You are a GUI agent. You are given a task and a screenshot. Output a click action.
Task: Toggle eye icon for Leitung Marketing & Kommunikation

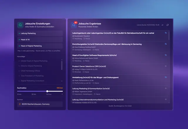pos(166,88)
